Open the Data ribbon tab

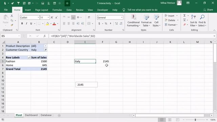[x=69, y=10]
